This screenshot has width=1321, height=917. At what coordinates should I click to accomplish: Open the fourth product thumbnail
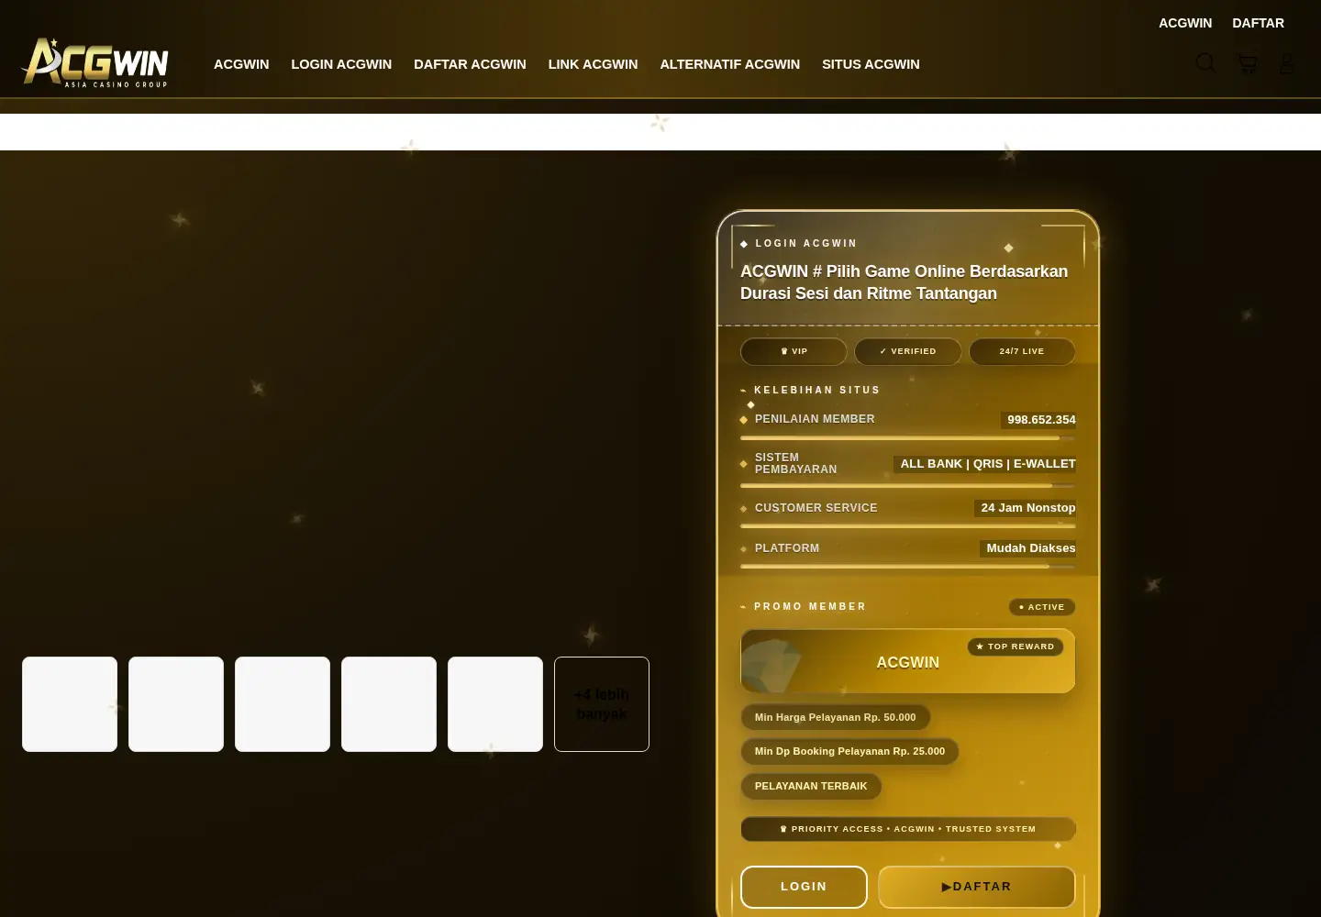click(x=389, y=704)
